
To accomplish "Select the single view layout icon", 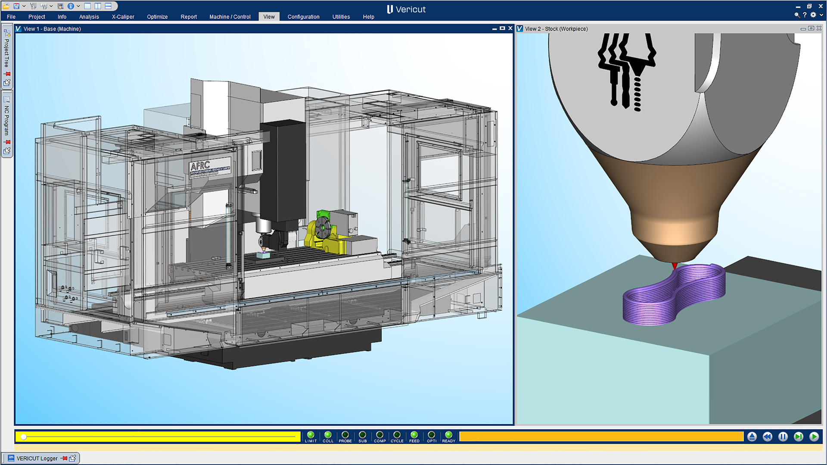I will click(87, 6).
